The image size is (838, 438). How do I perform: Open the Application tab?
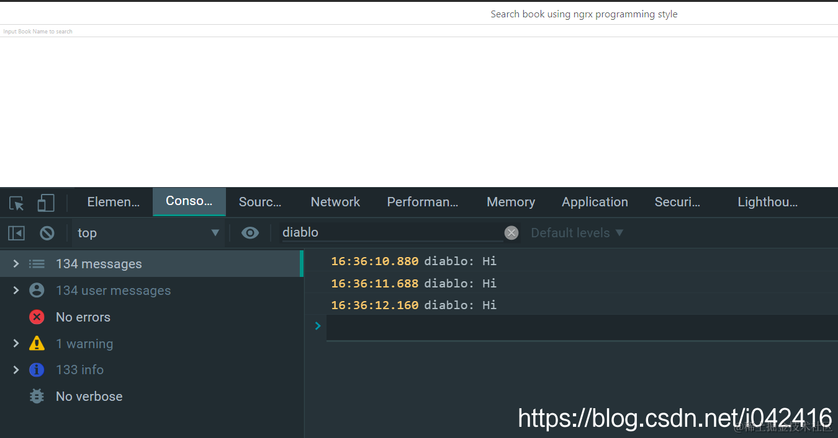pyautogui.click(x=595, y=202)
